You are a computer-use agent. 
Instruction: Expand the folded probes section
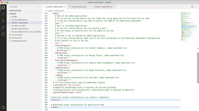tap(50, 107)
